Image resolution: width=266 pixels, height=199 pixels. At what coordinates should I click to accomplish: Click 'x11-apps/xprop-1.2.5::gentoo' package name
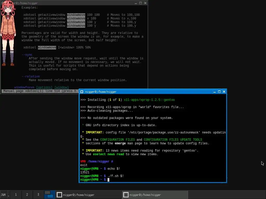click(149, 100)
